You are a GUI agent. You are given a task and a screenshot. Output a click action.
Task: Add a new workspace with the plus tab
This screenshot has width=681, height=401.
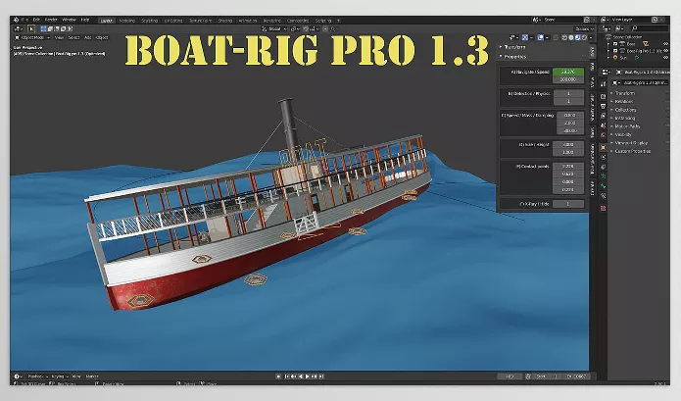[339, 20]
